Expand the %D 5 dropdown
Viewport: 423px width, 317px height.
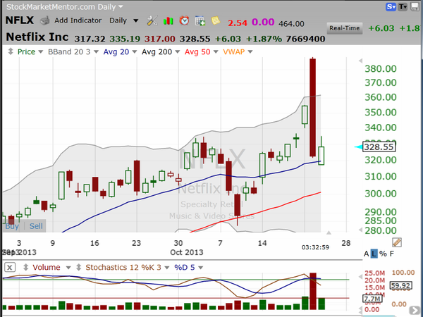(x=200, y=268)
